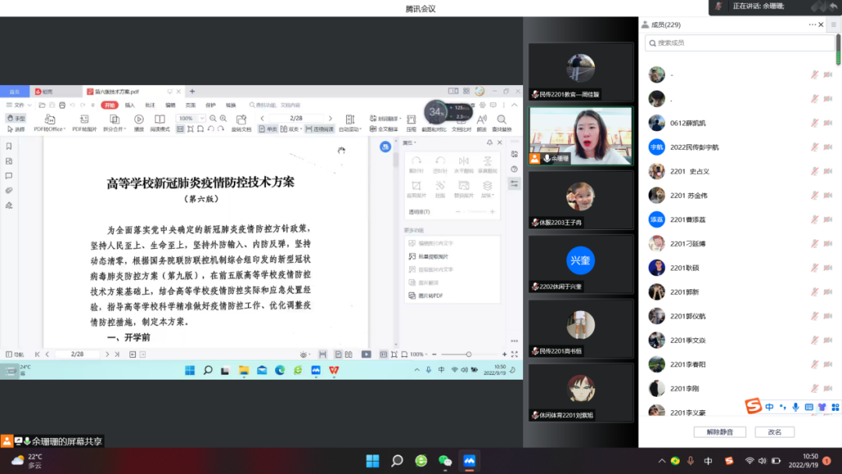
Task: Click the crop image icon in properties panel
Action: 416,186
